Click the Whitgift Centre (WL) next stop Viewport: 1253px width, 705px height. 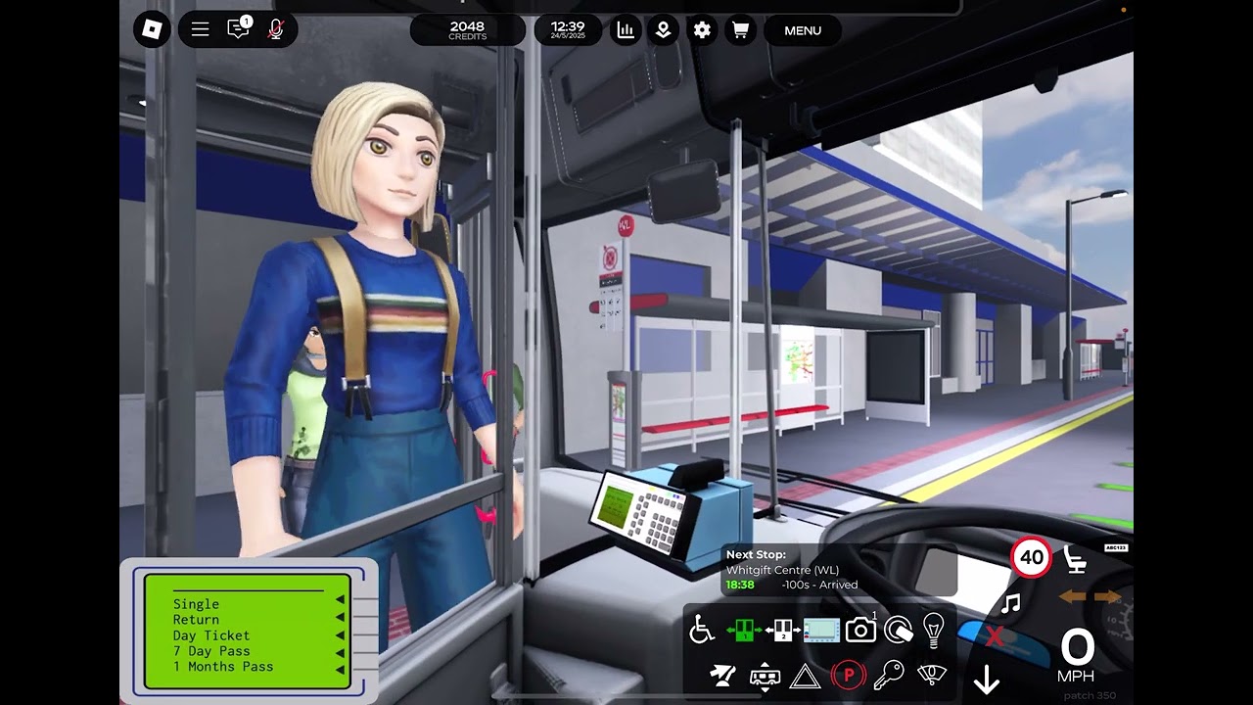782,570
